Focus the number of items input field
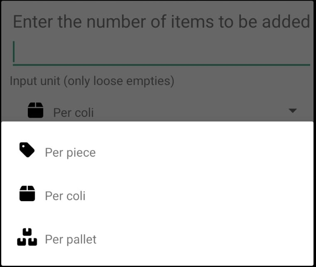 tap(162, 53)
